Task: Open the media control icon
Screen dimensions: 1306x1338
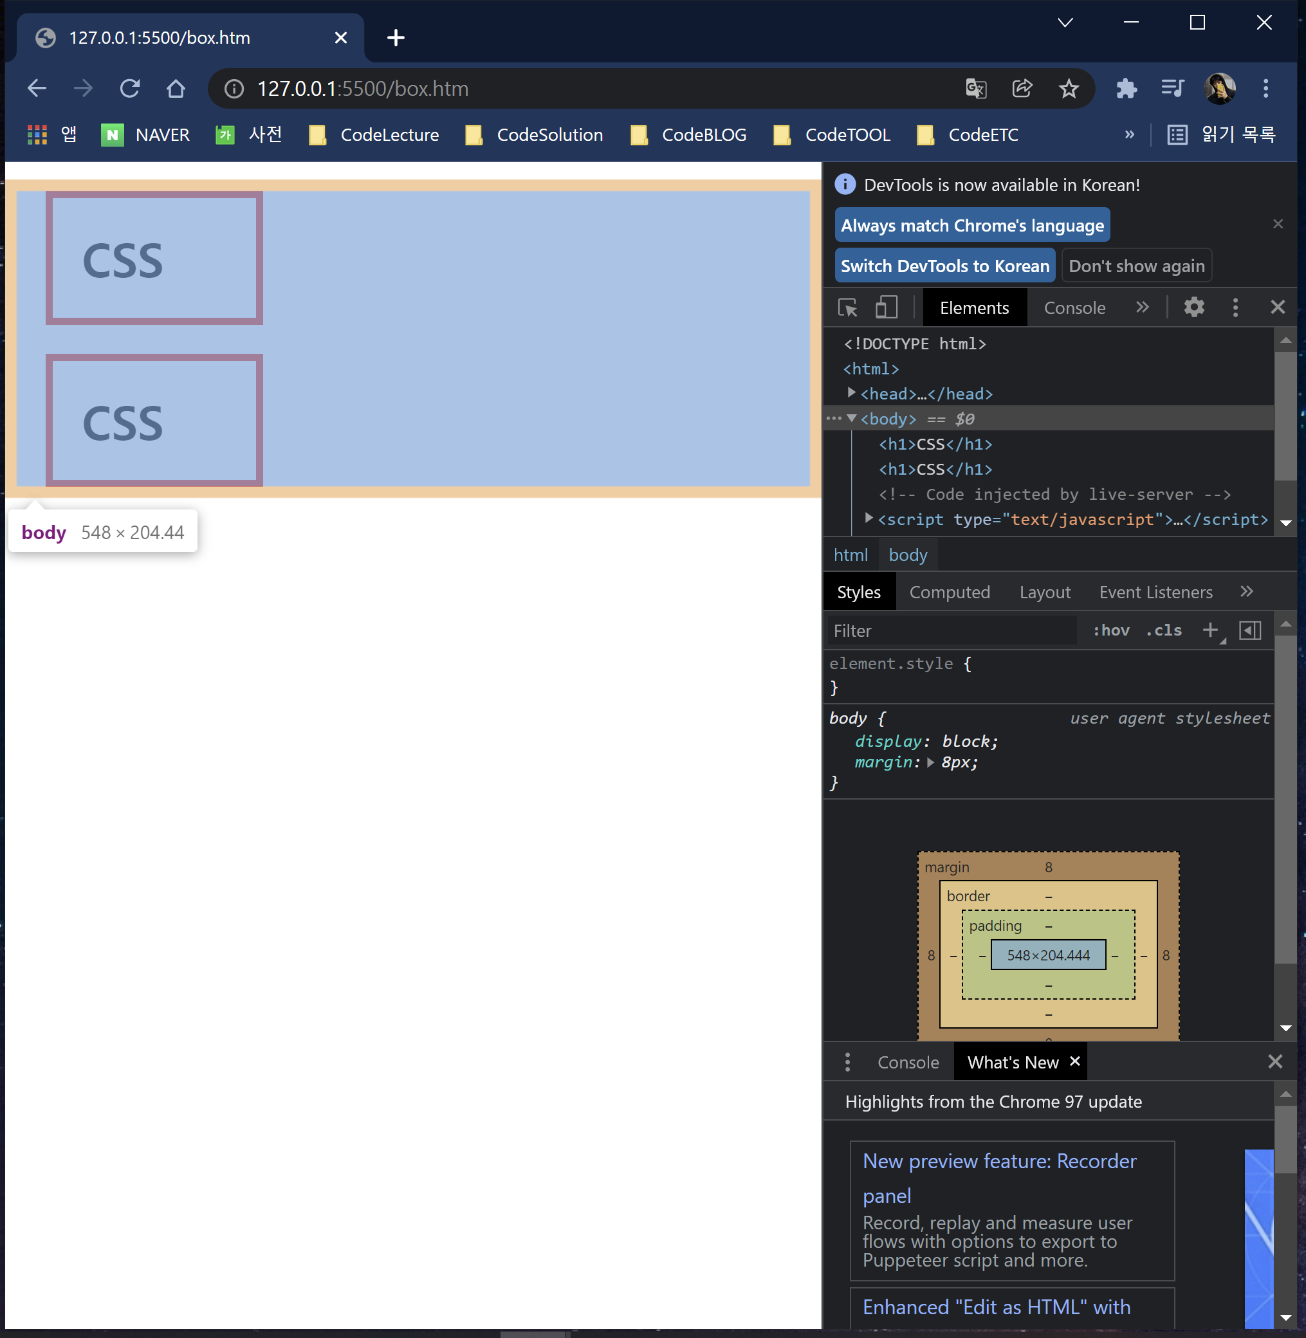Action: (x=1173, y=89)
